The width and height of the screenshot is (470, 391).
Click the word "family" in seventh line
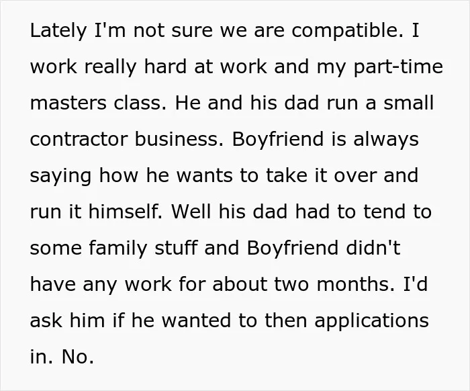click(x=118, y=249)
